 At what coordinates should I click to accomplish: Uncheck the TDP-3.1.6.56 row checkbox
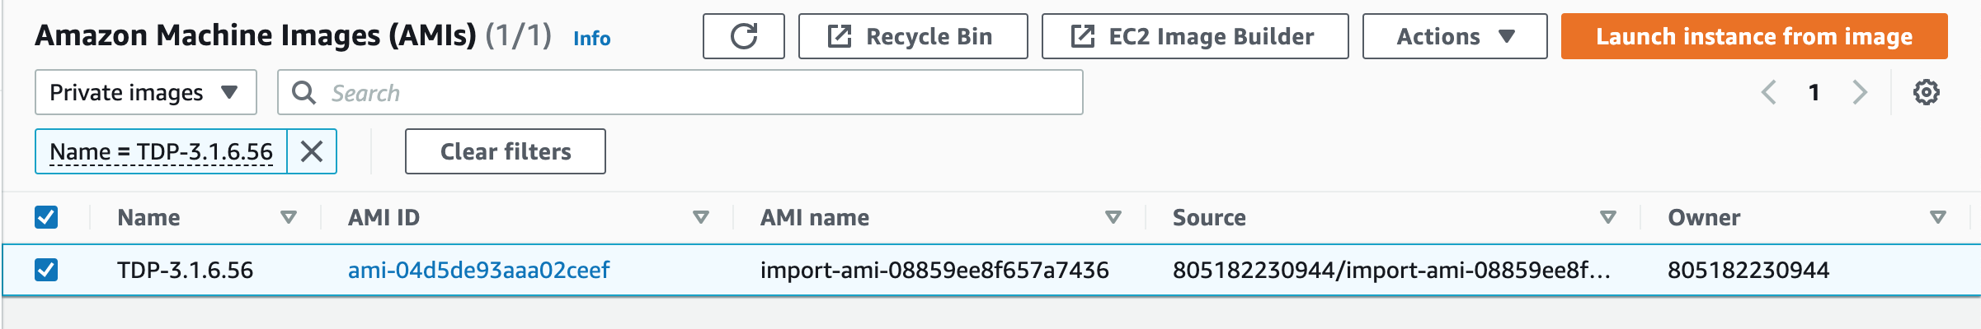(46, 270)
